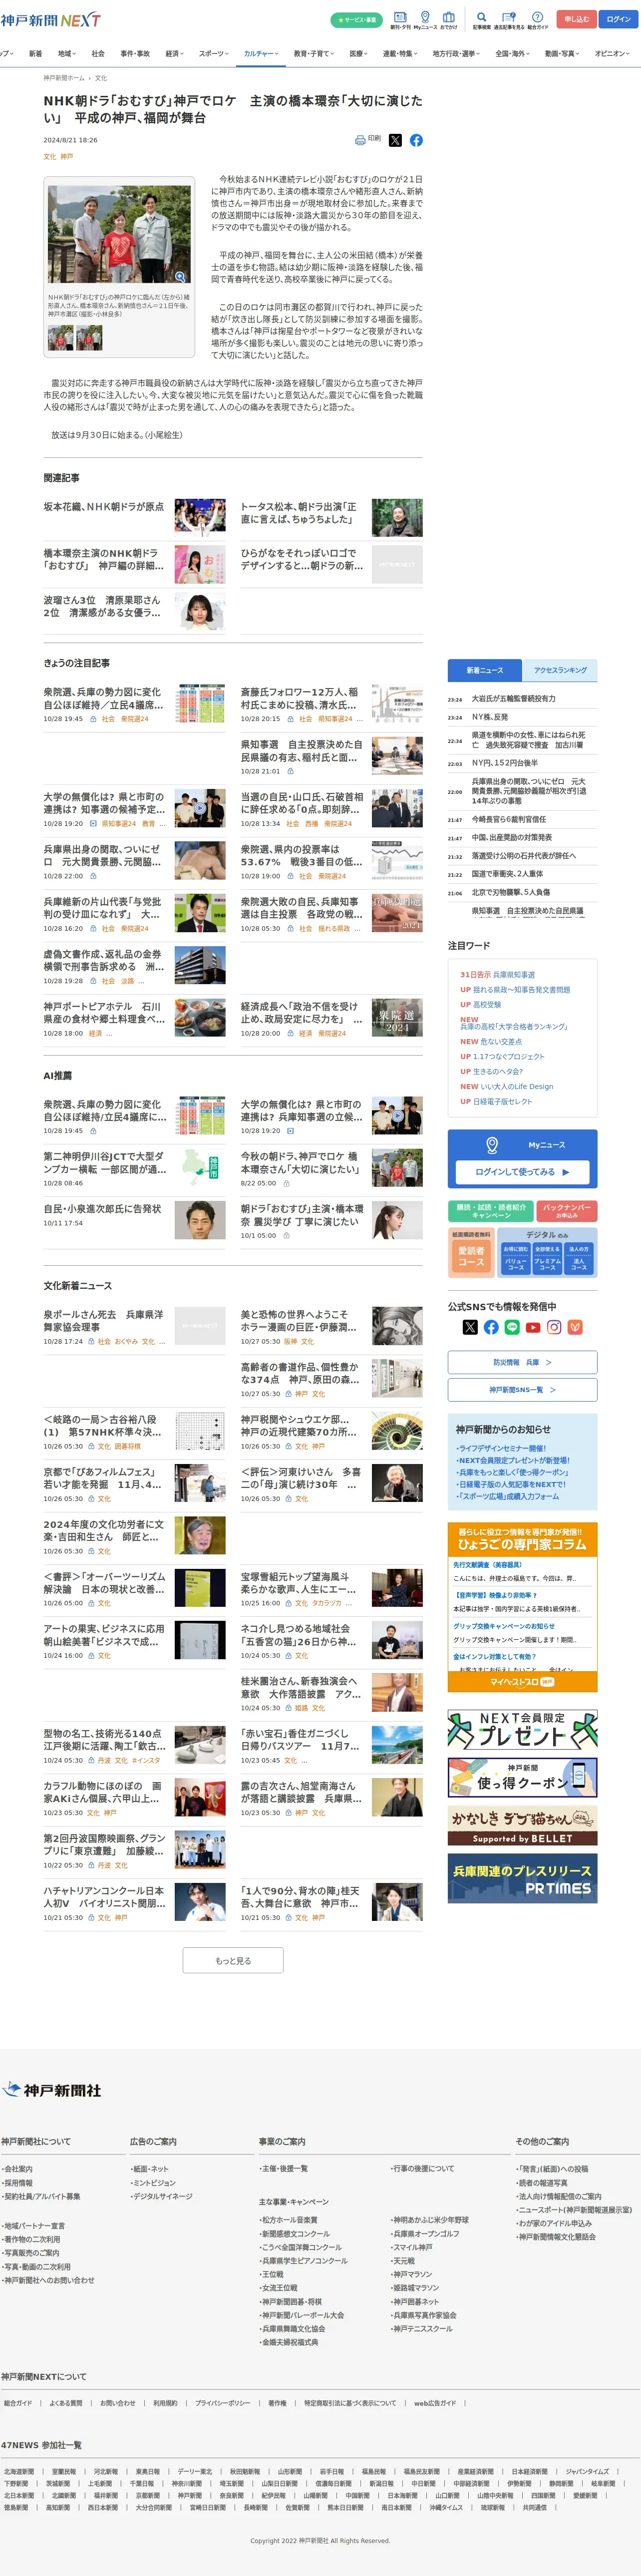Expand the カルチャー menu dropdown
The width and height of the screenshot is (641, 2576).
click(261, 54)
